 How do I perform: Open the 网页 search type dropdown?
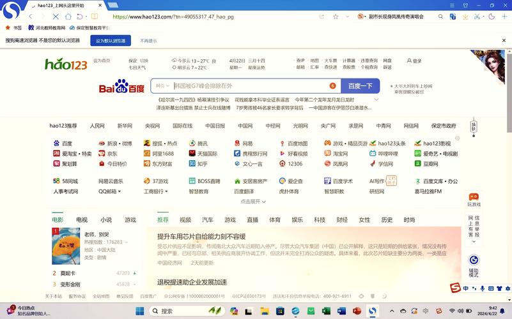[162, 86]
